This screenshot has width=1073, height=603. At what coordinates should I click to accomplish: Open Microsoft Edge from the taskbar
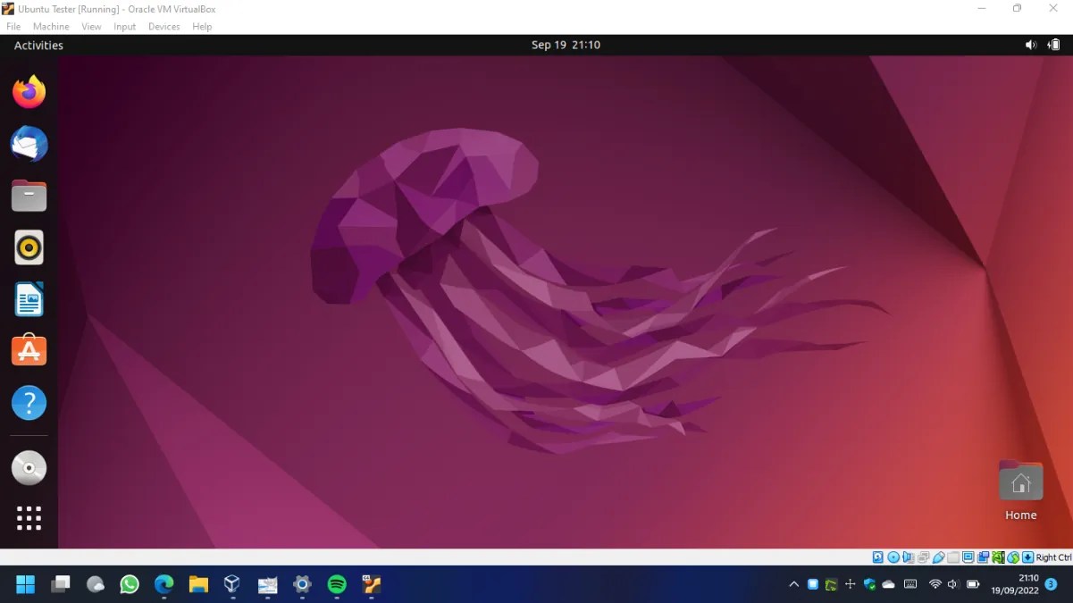(x=163, y=584)
